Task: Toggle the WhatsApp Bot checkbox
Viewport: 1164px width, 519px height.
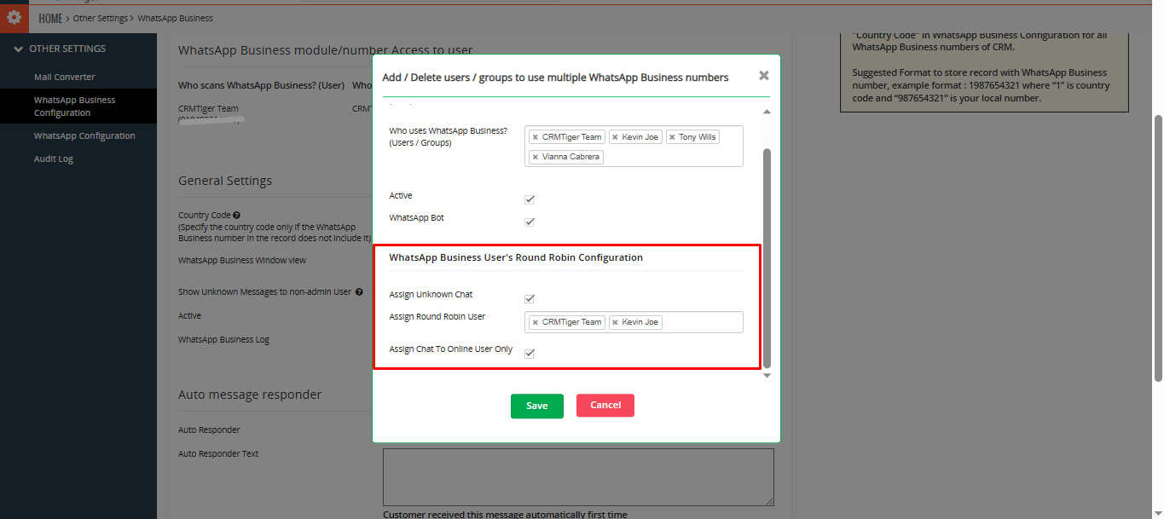Action: (530, 222)
